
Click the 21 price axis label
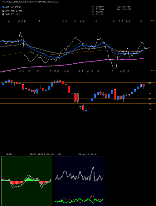[149, 94]
